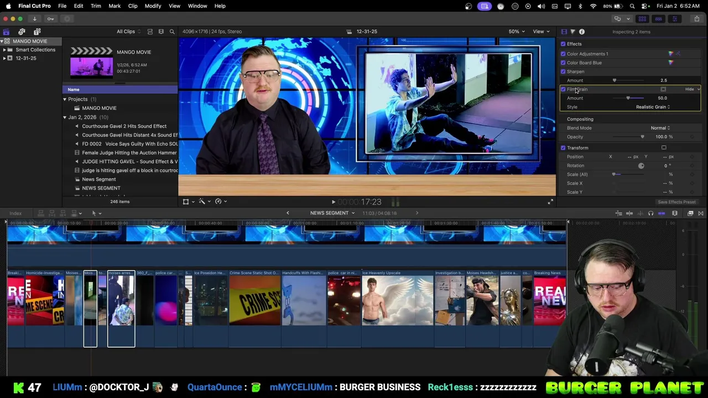The width and height of the screenshot is (708, 398).
Task: Open clip appearance filmstrip icon in timeline
Action: click(675, 213)
